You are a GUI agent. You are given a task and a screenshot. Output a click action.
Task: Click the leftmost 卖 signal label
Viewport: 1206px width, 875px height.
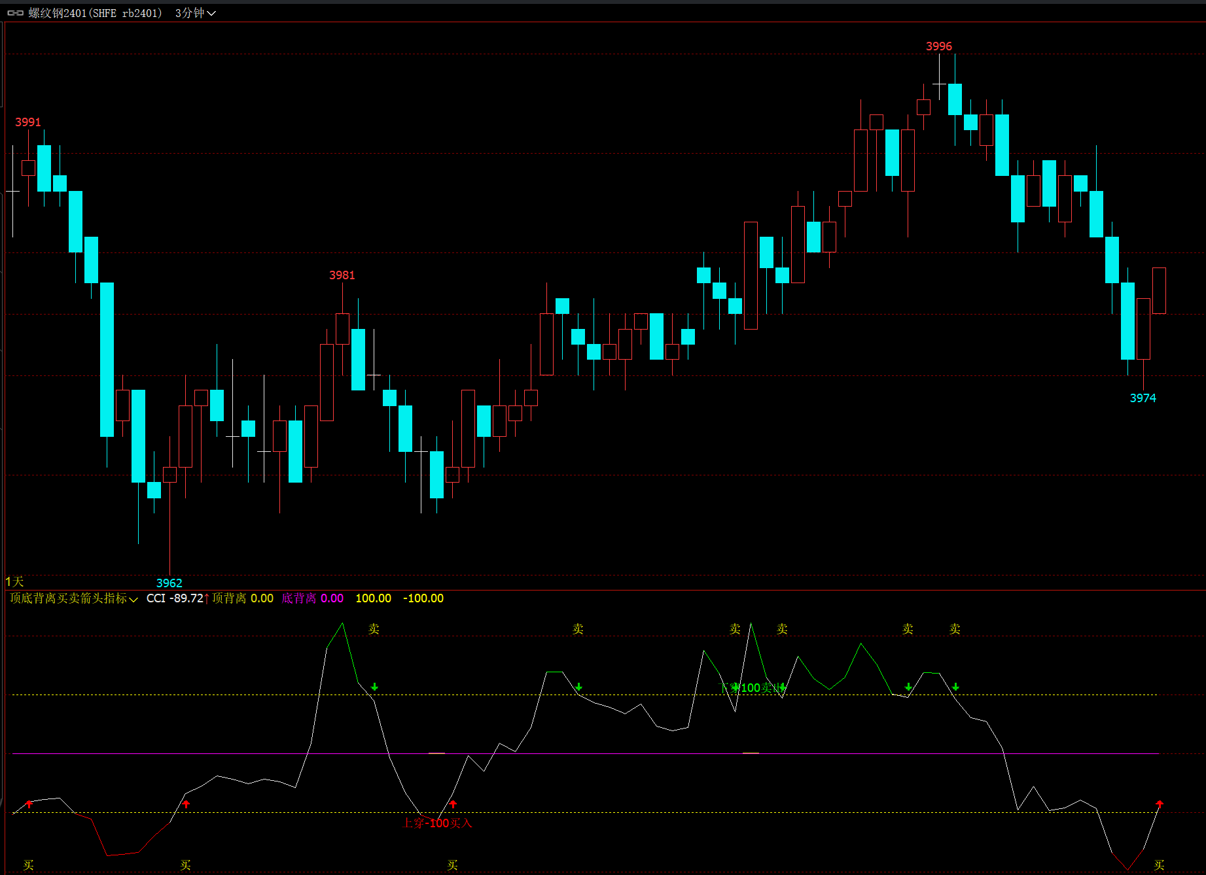pyautogui.click(x=374, y=629)
